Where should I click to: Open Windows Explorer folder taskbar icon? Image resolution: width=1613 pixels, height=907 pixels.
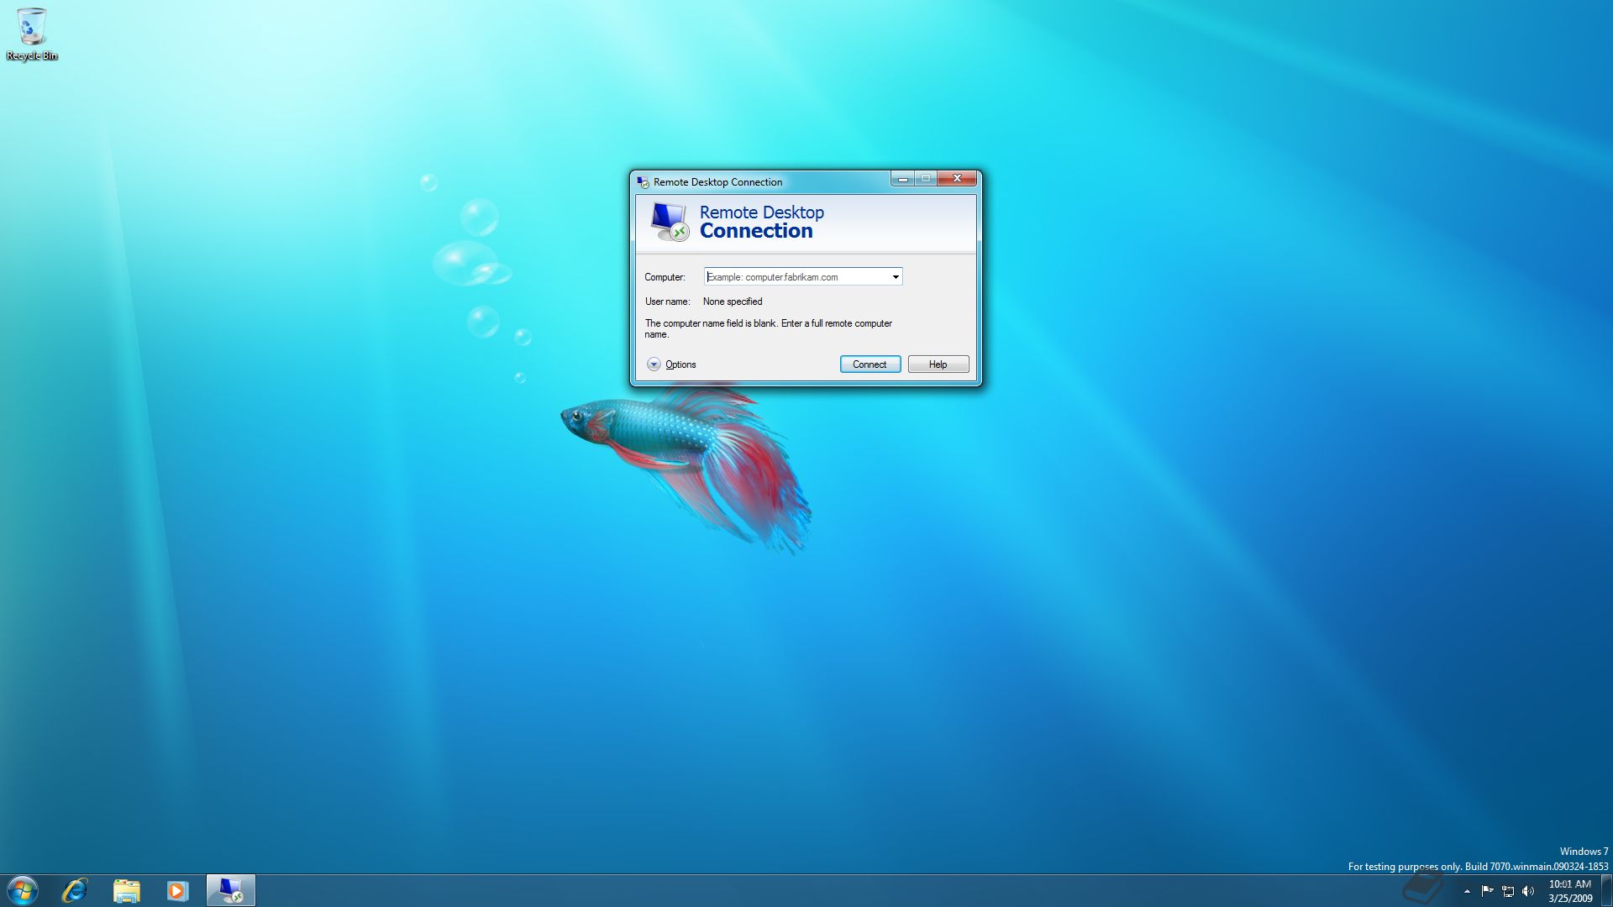coord(126,890)
